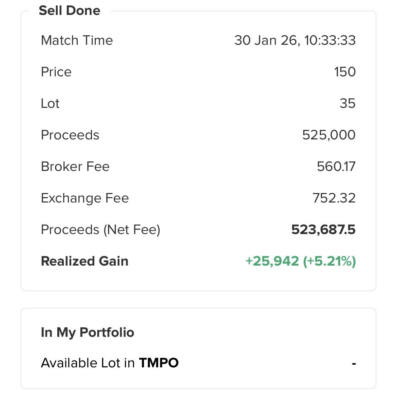The image size is (397, 405).
Task: Tap the Exchange Fee label
Action: click(85, 198)
